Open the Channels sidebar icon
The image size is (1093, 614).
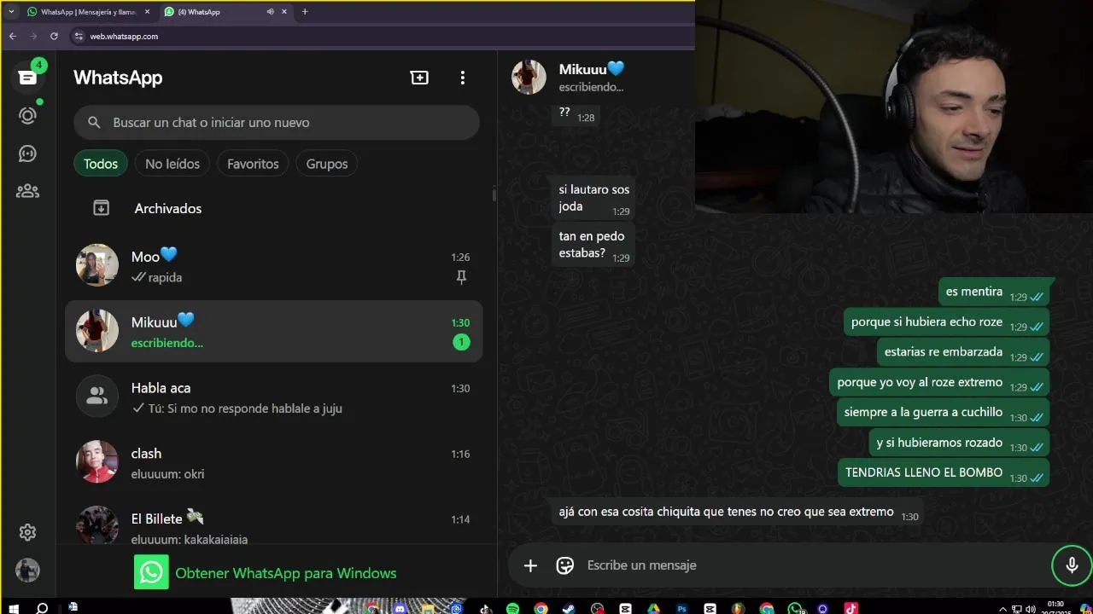click(27, 153)
